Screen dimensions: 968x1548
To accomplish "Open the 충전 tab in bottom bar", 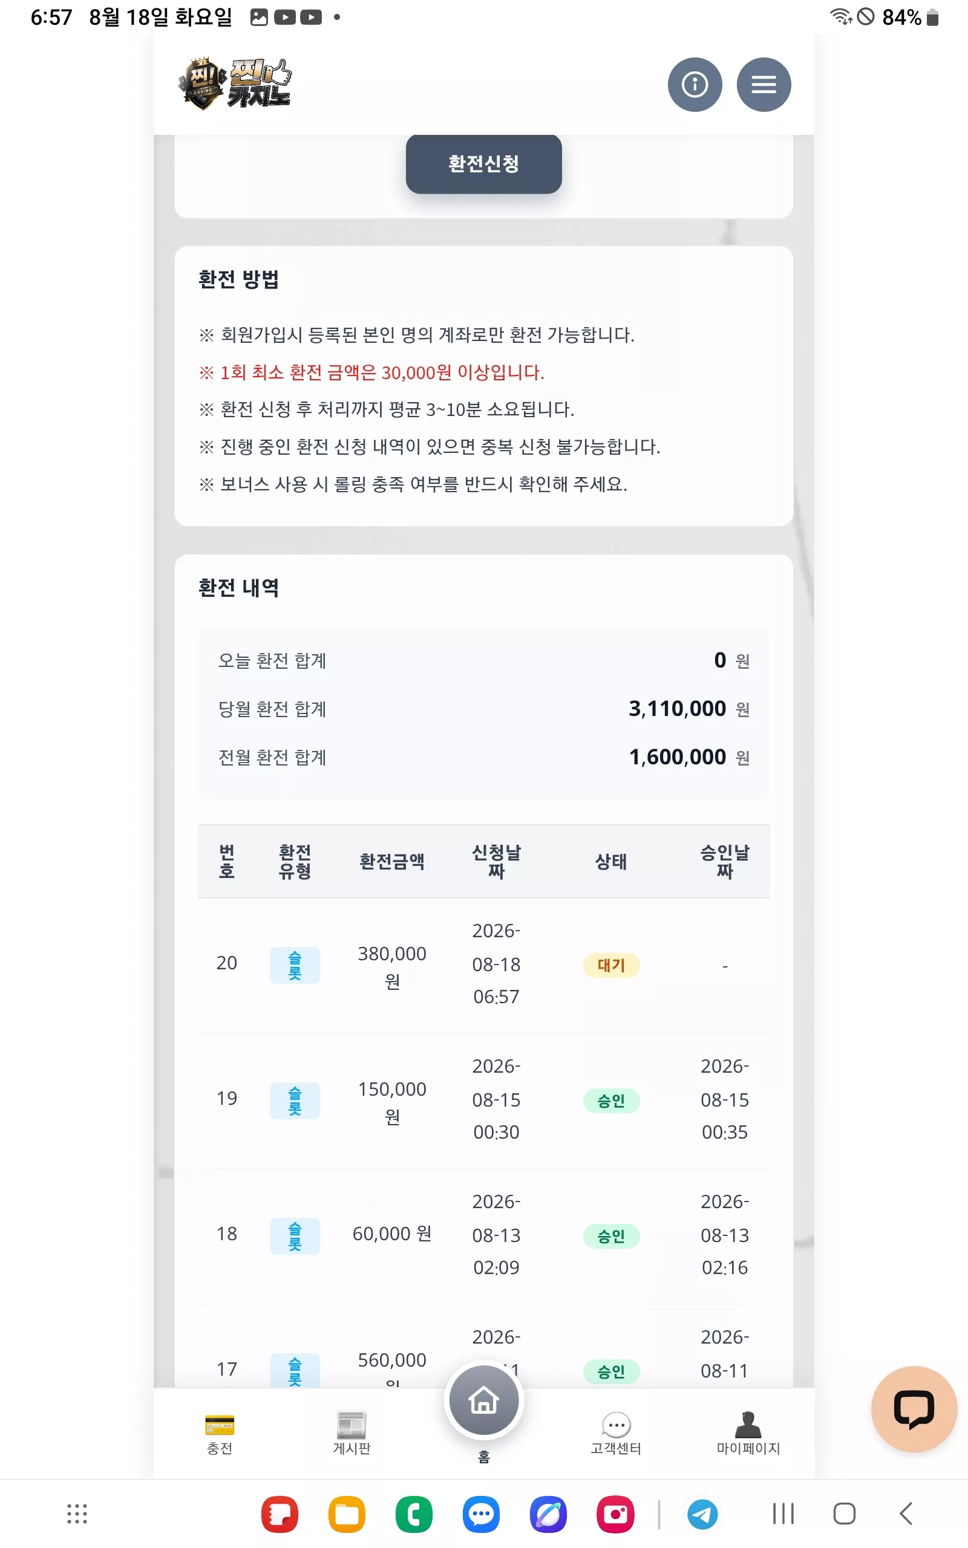I will [220, 1434].
